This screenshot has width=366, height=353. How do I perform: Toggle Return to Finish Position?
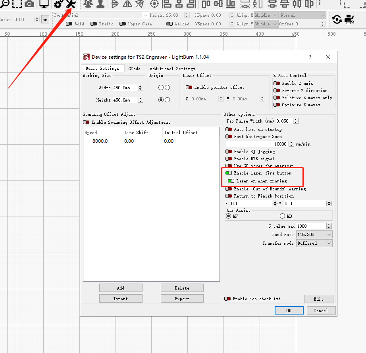pyautogui.click(x=229, y=196)
